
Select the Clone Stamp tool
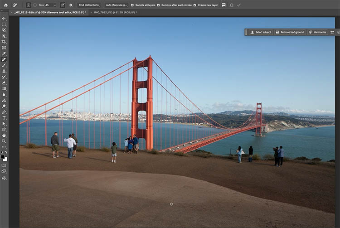click(x=4, y=71)
